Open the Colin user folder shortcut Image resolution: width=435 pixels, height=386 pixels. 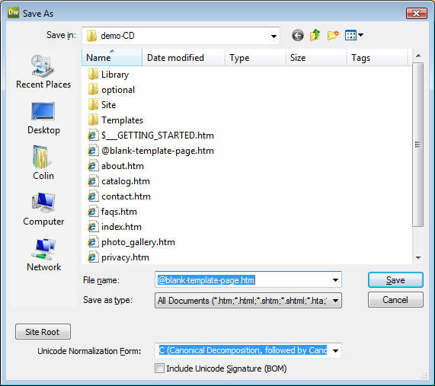point(43,163)
